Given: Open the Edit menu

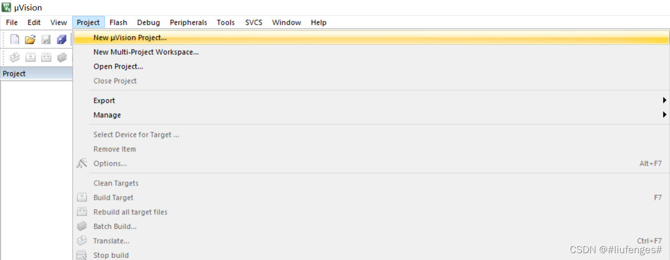Looking at the screenshot, I should [34, 23].
